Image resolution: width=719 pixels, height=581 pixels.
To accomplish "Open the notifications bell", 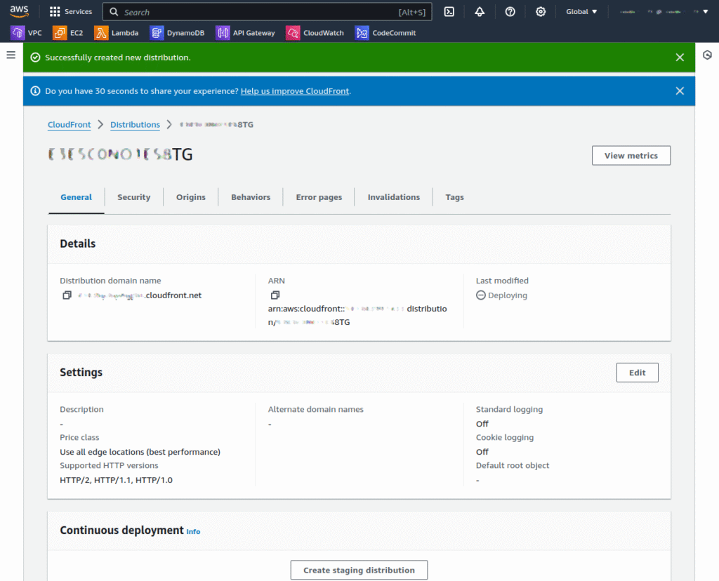I will coord(480,12).
